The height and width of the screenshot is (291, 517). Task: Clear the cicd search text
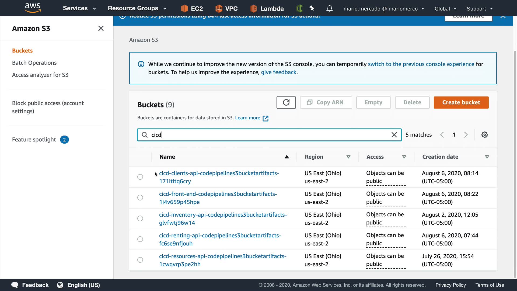click(x=394, y=135)
